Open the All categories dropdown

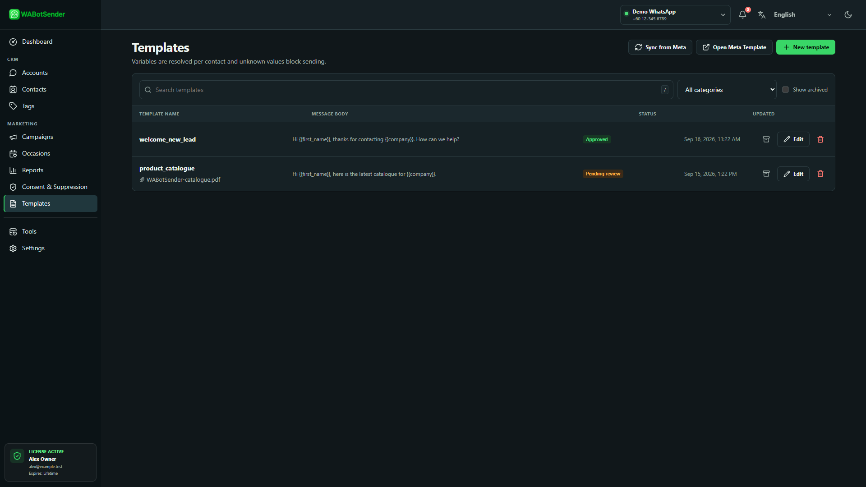[x=727, y=90]
